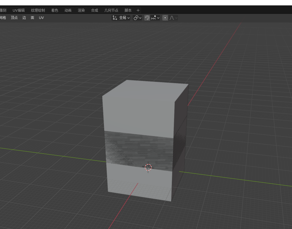Open the 网格 menu
Screen dimensions: 292x229
point(3,18)
